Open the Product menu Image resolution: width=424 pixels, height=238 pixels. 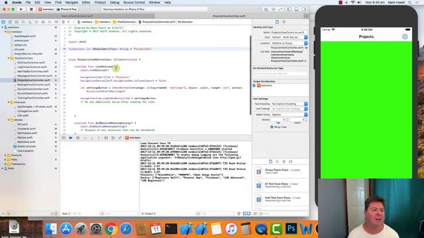pos(100,3)
